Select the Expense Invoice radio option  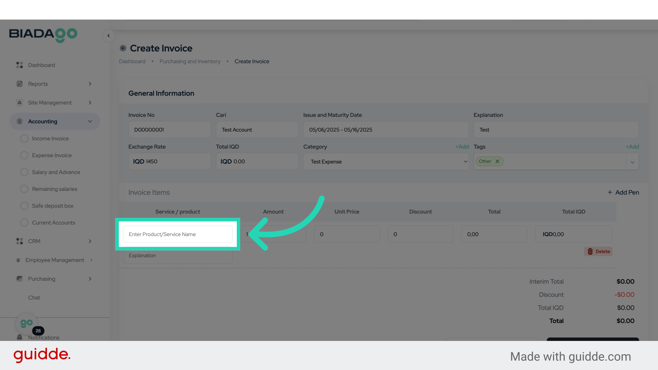pyautogui.click(x=24, y=155)
